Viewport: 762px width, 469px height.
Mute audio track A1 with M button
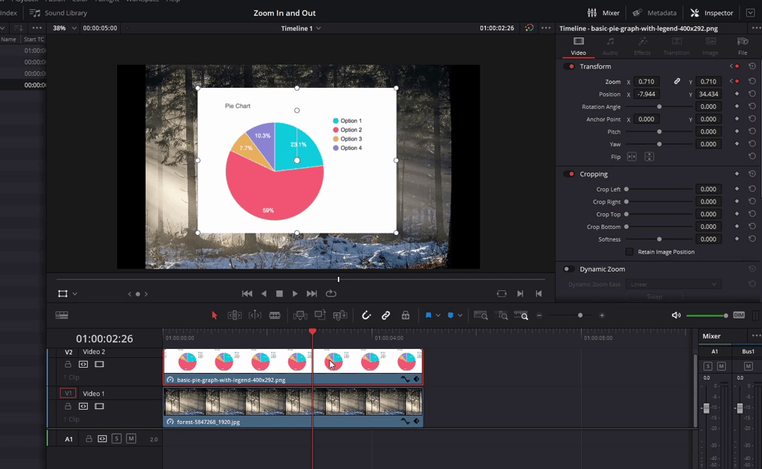(x=131, y=438)
